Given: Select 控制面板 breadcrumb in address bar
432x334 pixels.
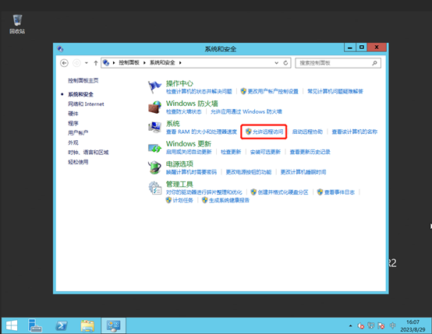Looking at the screenshot, I should 129,63.
